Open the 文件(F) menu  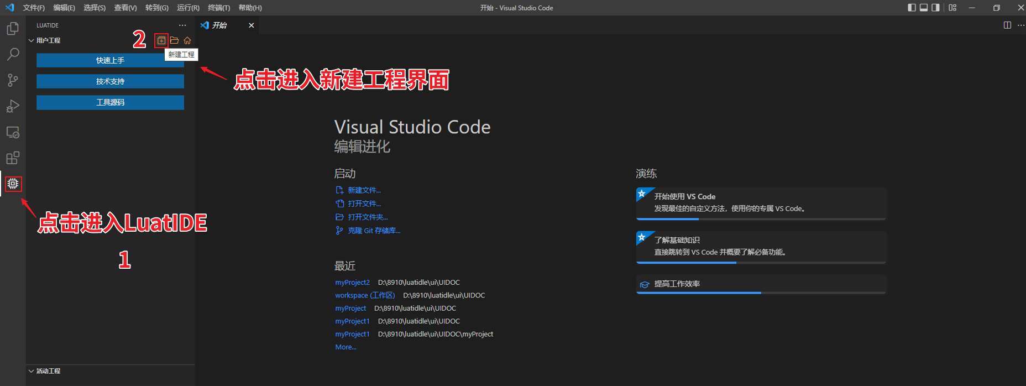[x=34, y=8]
